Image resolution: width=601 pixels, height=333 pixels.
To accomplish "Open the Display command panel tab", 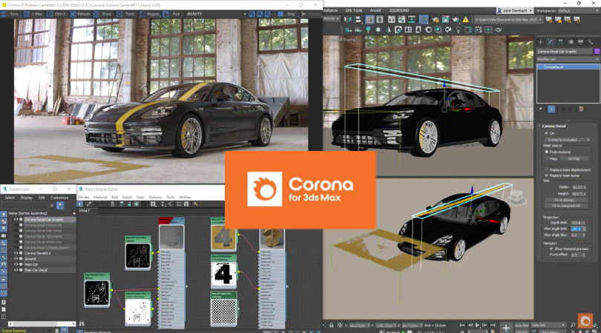I will 580,42.
